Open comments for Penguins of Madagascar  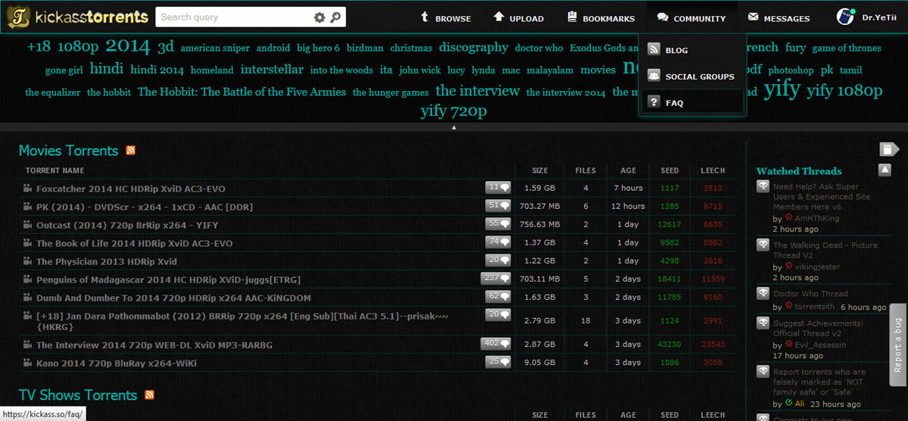tap(496, 278)
